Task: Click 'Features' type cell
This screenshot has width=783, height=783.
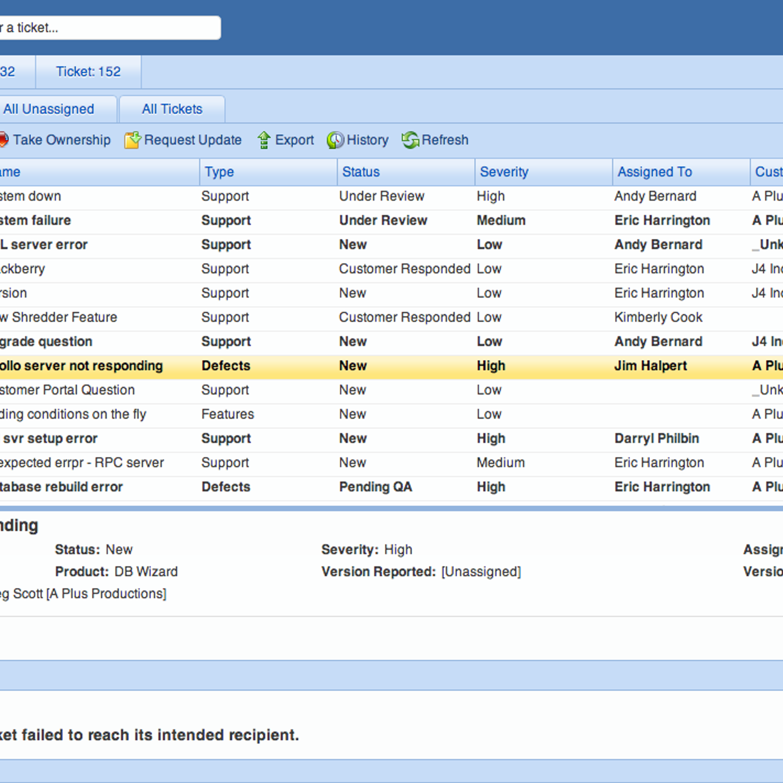Action: [228, 414]
